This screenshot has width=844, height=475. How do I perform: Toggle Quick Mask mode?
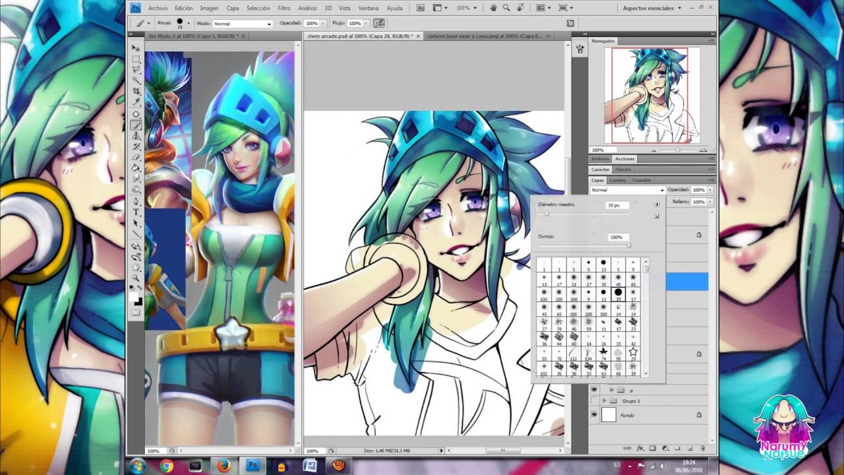point(136,313)
